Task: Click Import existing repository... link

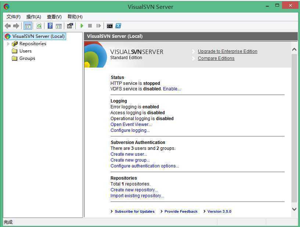Action: [x=137, y=196]
